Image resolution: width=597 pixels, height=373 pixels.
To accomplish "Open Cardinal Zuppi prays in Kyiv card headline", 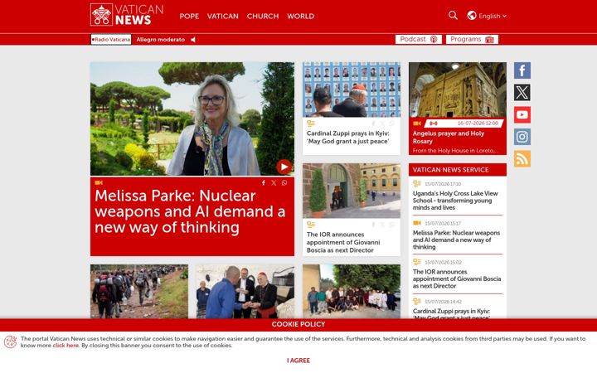I will 348,138.
